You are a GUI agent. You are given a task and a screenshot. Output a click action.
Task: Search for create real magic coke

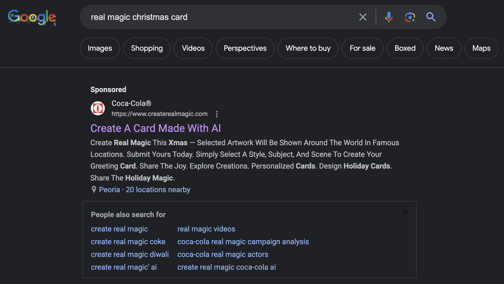coord(128,242)
